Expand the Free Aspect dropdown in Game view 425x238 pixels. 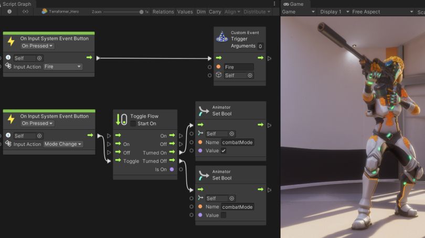[382, 12]
